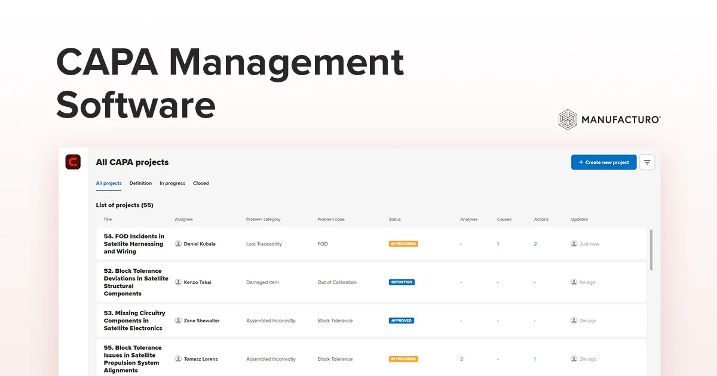717x376 pixels.
Task: Switch to the Closed tab
Action: click(201, 183)
